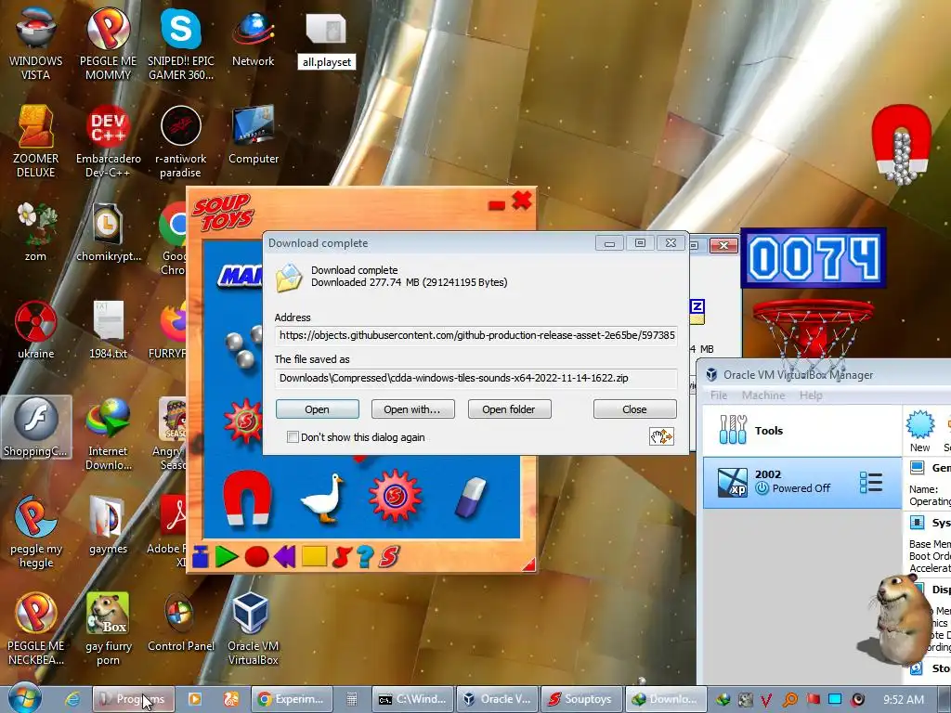Select the Internet Download Manager desktop icon
Screen dimensions: 951x713
coord(108,433)
